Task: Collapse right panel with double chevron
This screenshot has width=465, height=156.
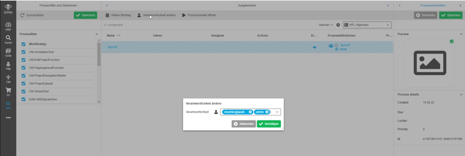Action: pyautogui.click(x=388, y=5)
